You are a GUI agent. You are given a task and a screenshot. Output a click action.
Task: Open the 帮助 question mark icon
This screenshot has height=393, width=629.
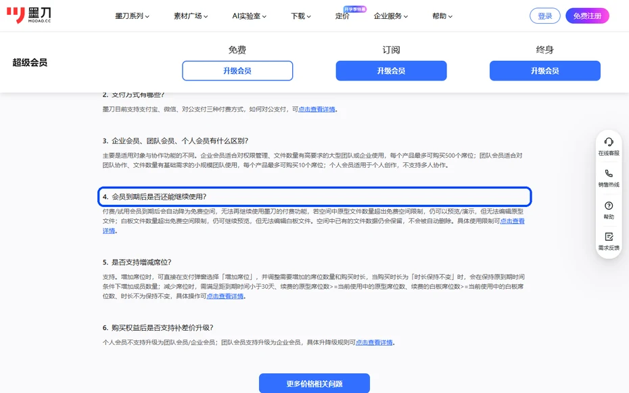point(609,206)
